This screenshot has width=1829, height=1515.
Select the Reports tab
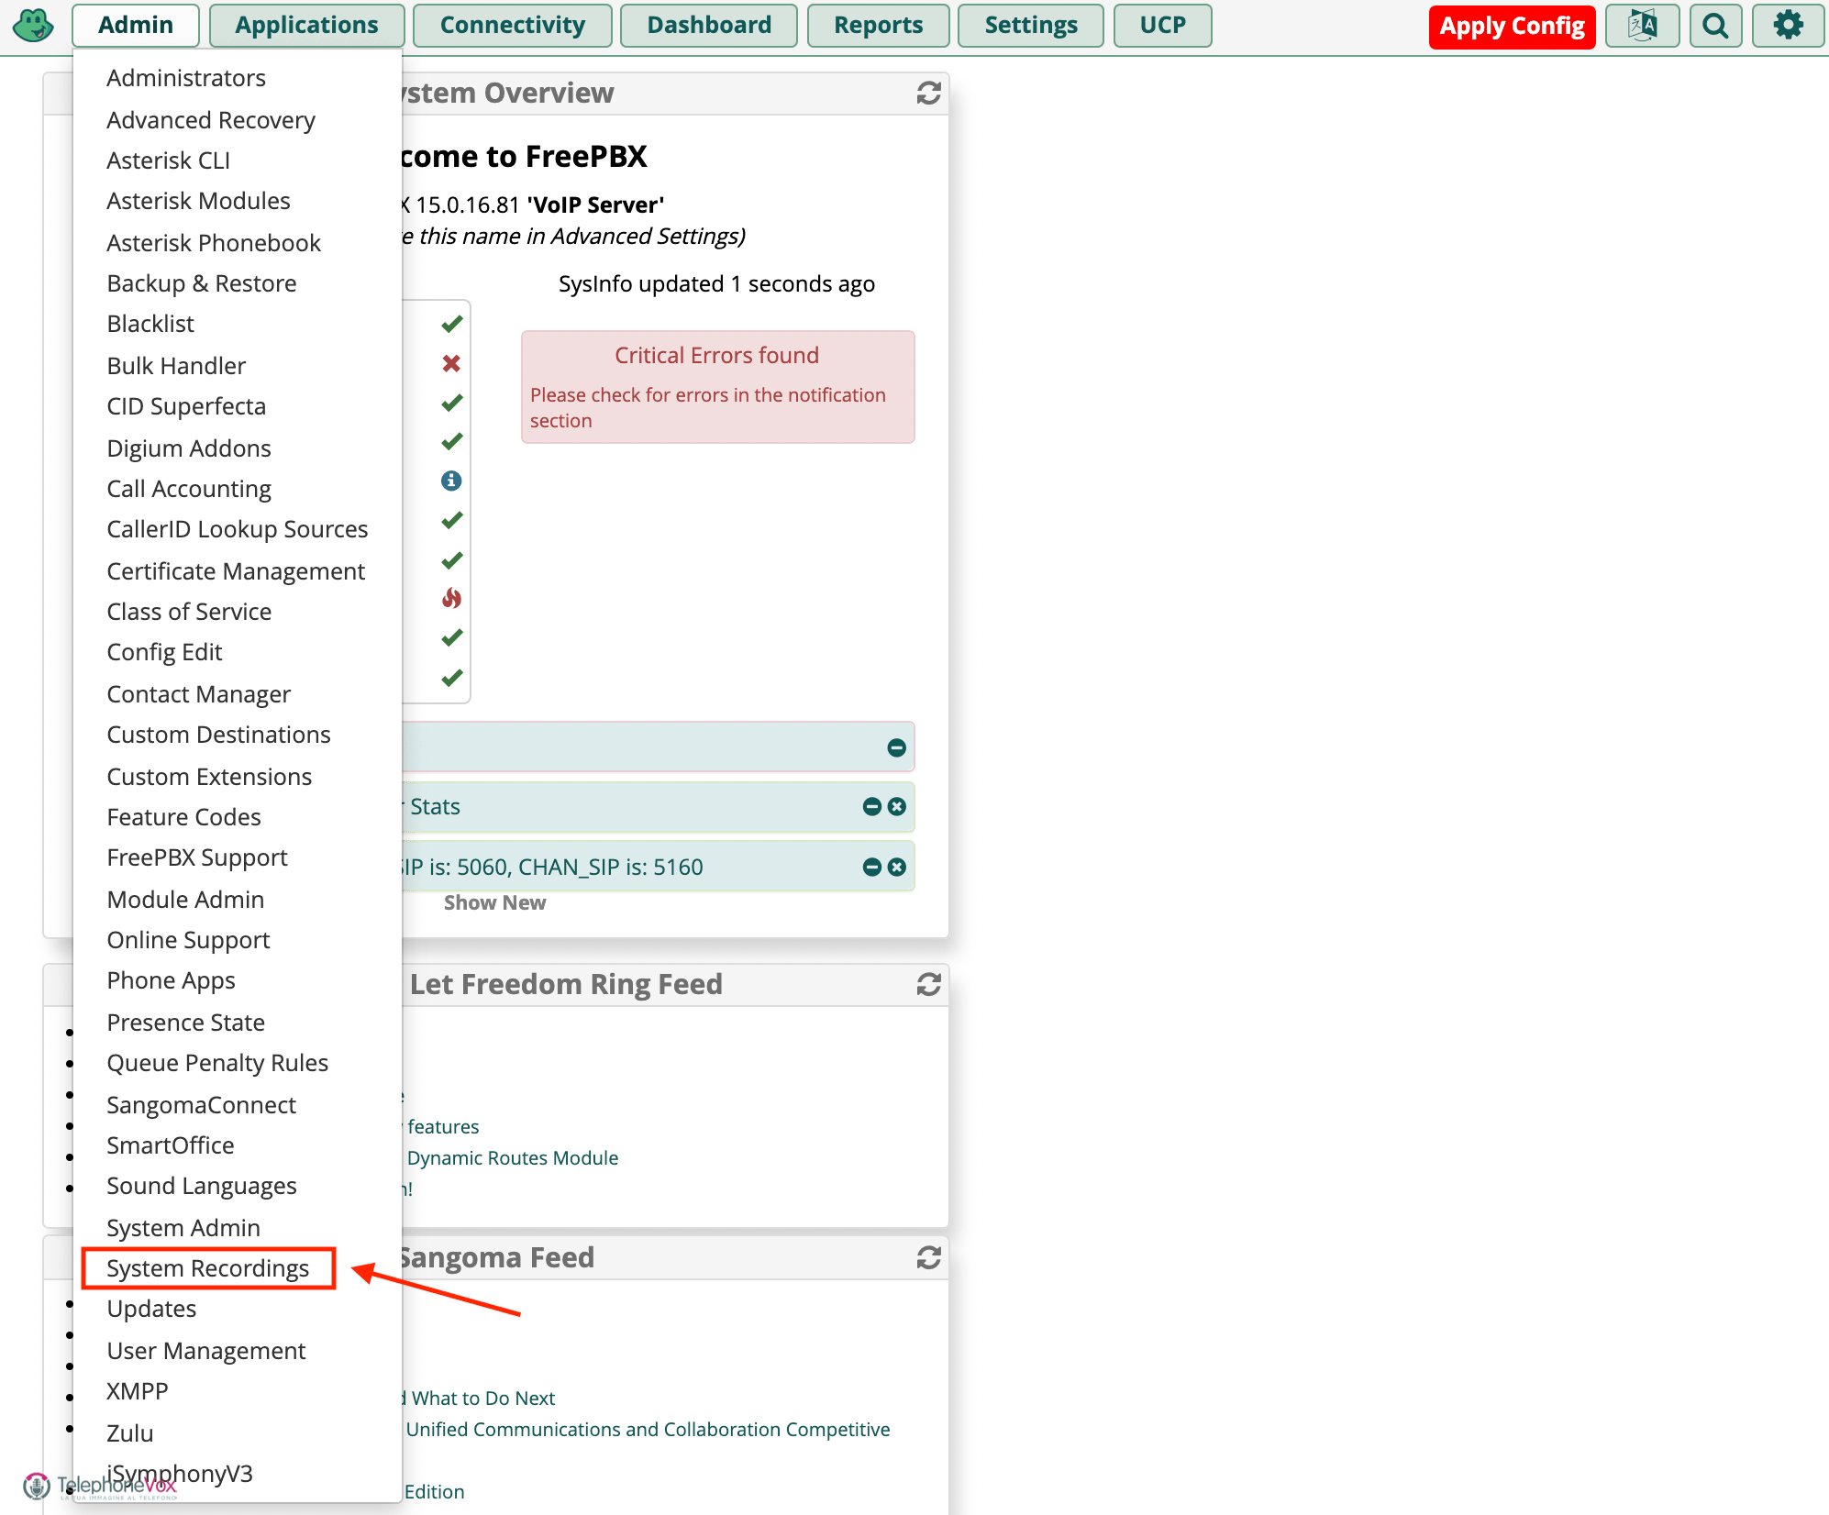pyautogui.click(x=878, y=26)
